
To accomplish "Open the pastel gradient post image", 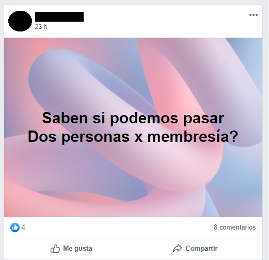I will [x=133, y=127].
